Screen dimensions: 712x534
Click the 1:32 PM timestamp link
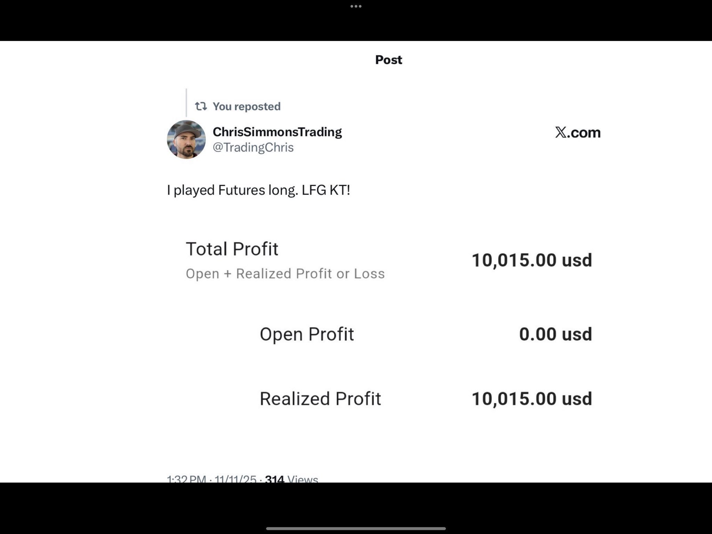[x=186, y=479]
